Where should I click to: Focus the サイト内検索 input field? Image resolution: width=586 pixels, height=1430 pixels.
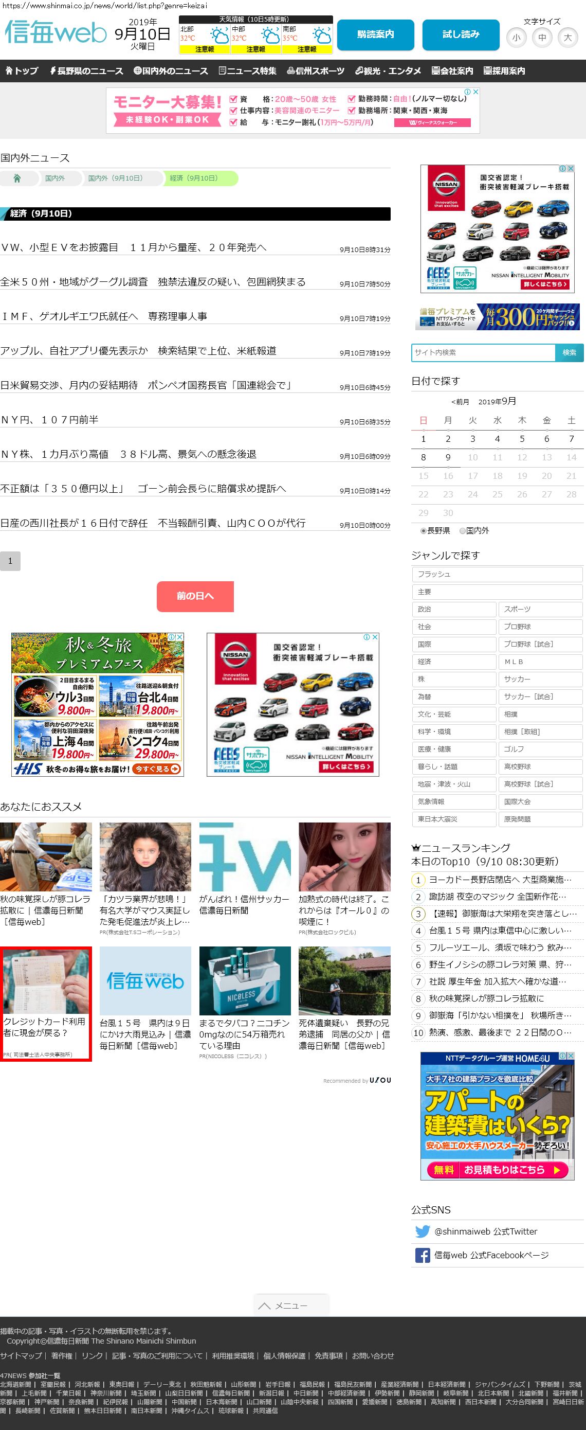pos(483,352)
